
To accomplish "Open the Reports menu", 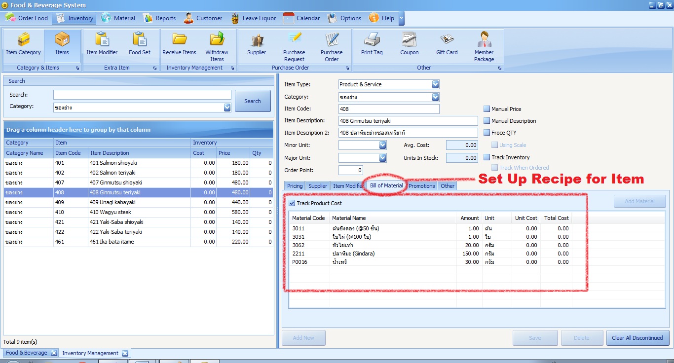I will click(159, 18).
